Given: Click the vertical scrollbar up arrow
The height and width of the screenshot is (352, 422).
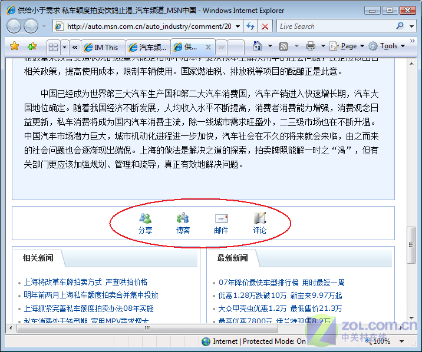Looking at the screenshot, I should coord(411,64).
